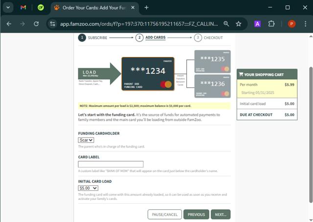This screenshot has width=313, height=222.
Task: Bookmark this page with the star
Action: click(239, 24)
